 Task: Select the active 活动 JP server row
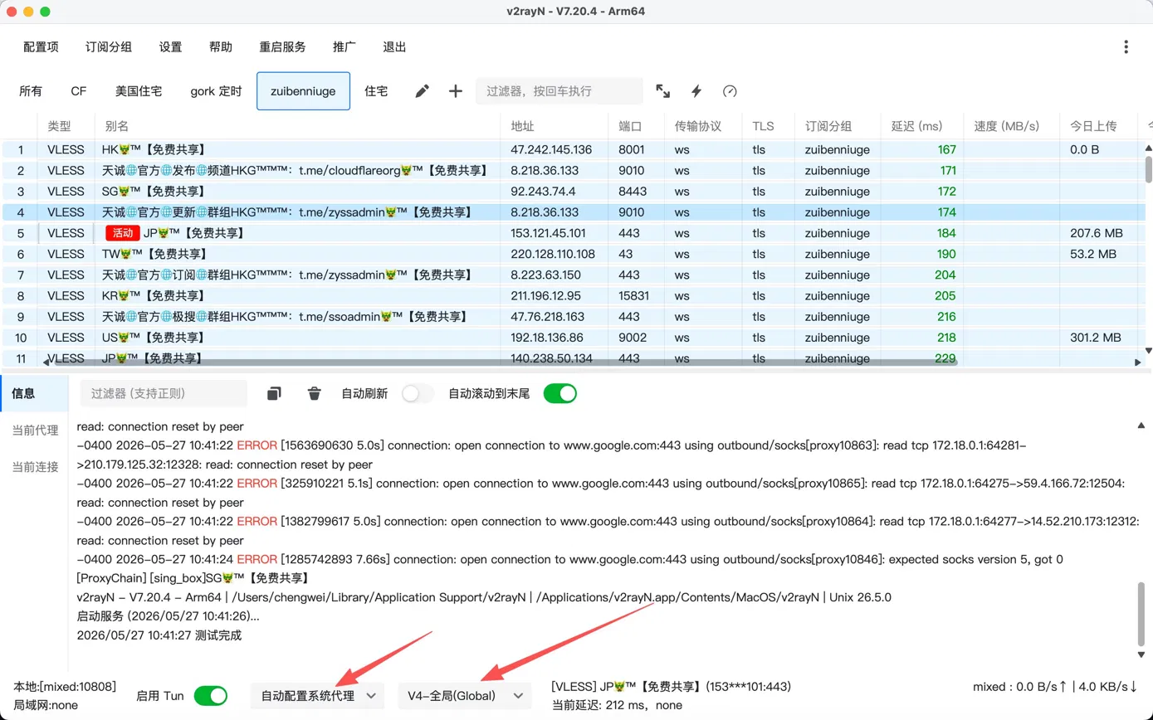573,233
